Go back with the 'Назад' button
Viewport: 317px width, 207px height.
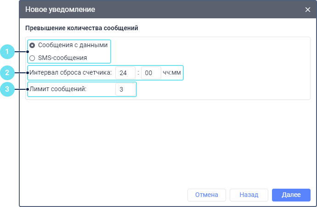pyautogui.click(x=249, y=195)
